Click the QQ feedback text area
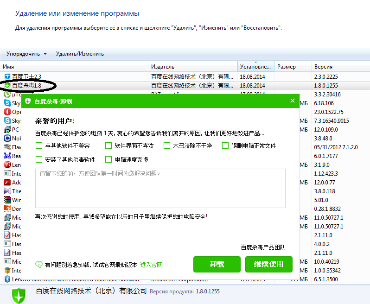 pos(160,189)
